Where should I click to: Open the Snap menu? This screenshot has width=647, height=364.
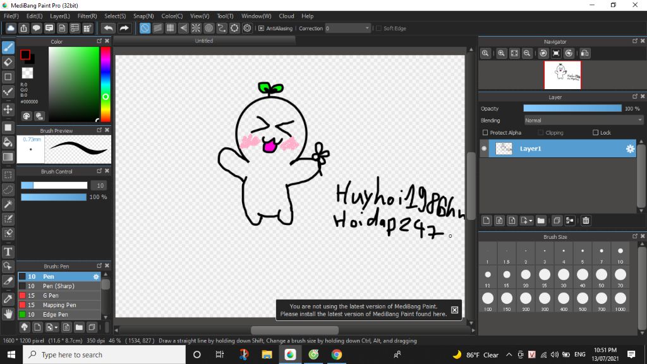tap(143, 16)
